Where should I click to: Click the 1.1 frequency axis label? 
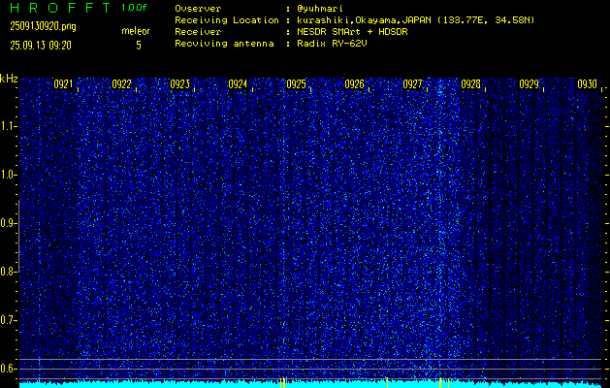point(8,126)
